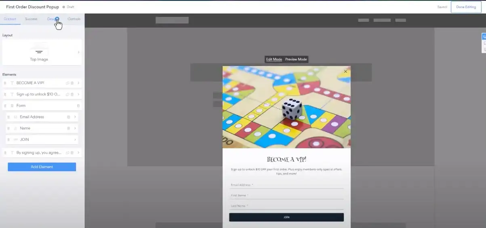
Task: Click the text type icon on BECOME A VIP! row
Action: [x=12, y=83]
